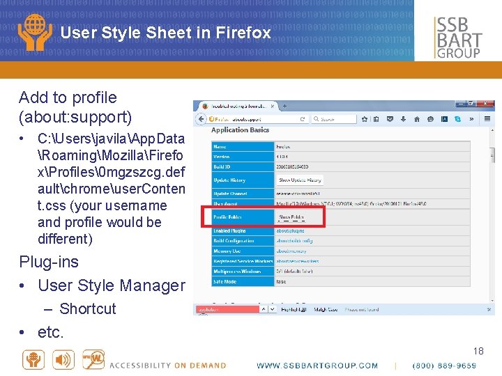This screenshot has height=376, width=502.
Task: Click the 'Application Basics' heading
Action: (x=240, y=130)
